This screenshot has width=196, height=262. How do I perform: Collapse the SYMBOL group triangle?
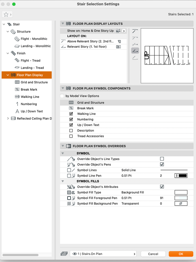[x=63, y=153]
